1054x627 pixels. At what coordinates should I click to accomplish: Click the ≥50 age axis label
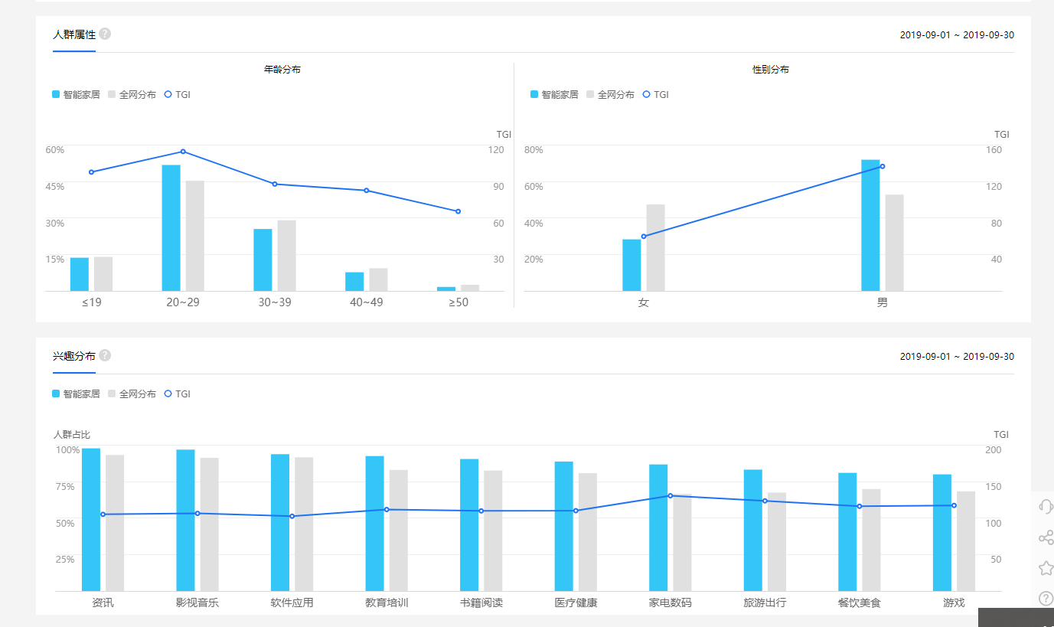click(x=458, y=302)
